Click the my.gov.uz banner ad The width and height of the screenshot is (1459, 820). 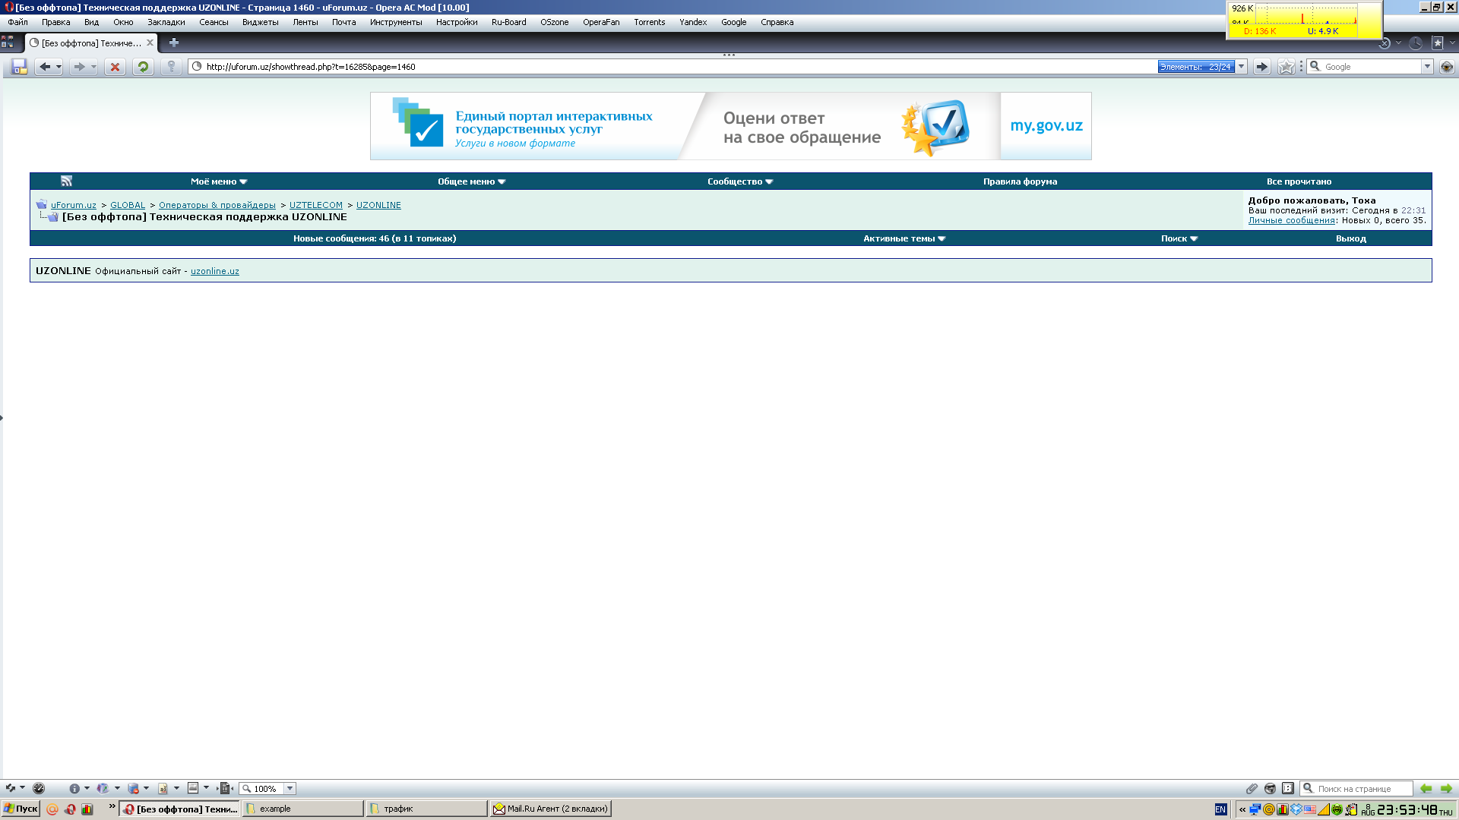pos(730,126)
